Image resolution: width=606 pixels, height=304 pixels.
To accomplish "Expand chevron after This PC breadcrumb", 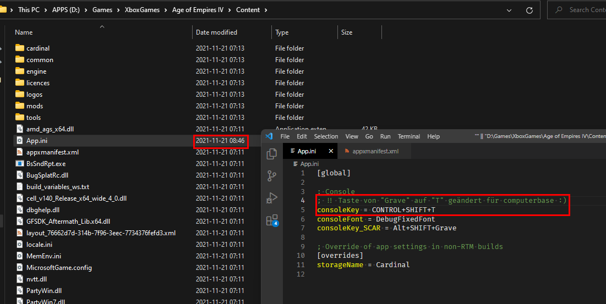I will click(x=46, y=10).
